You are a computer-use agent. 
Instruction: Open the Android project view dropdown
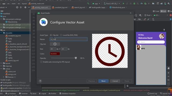coord(3,7)
